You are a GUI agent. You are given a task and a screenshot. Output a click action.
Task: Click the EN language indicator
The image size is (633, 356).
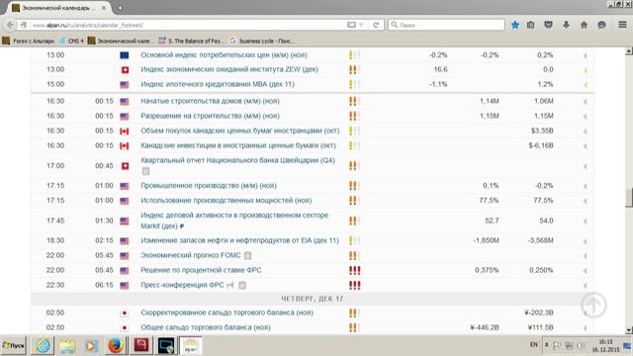(x=533, y=345)
